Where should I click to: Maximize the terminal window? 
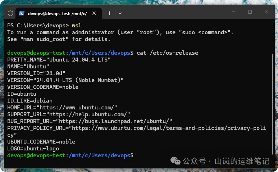pyautogui.click(x=250, y=12)
